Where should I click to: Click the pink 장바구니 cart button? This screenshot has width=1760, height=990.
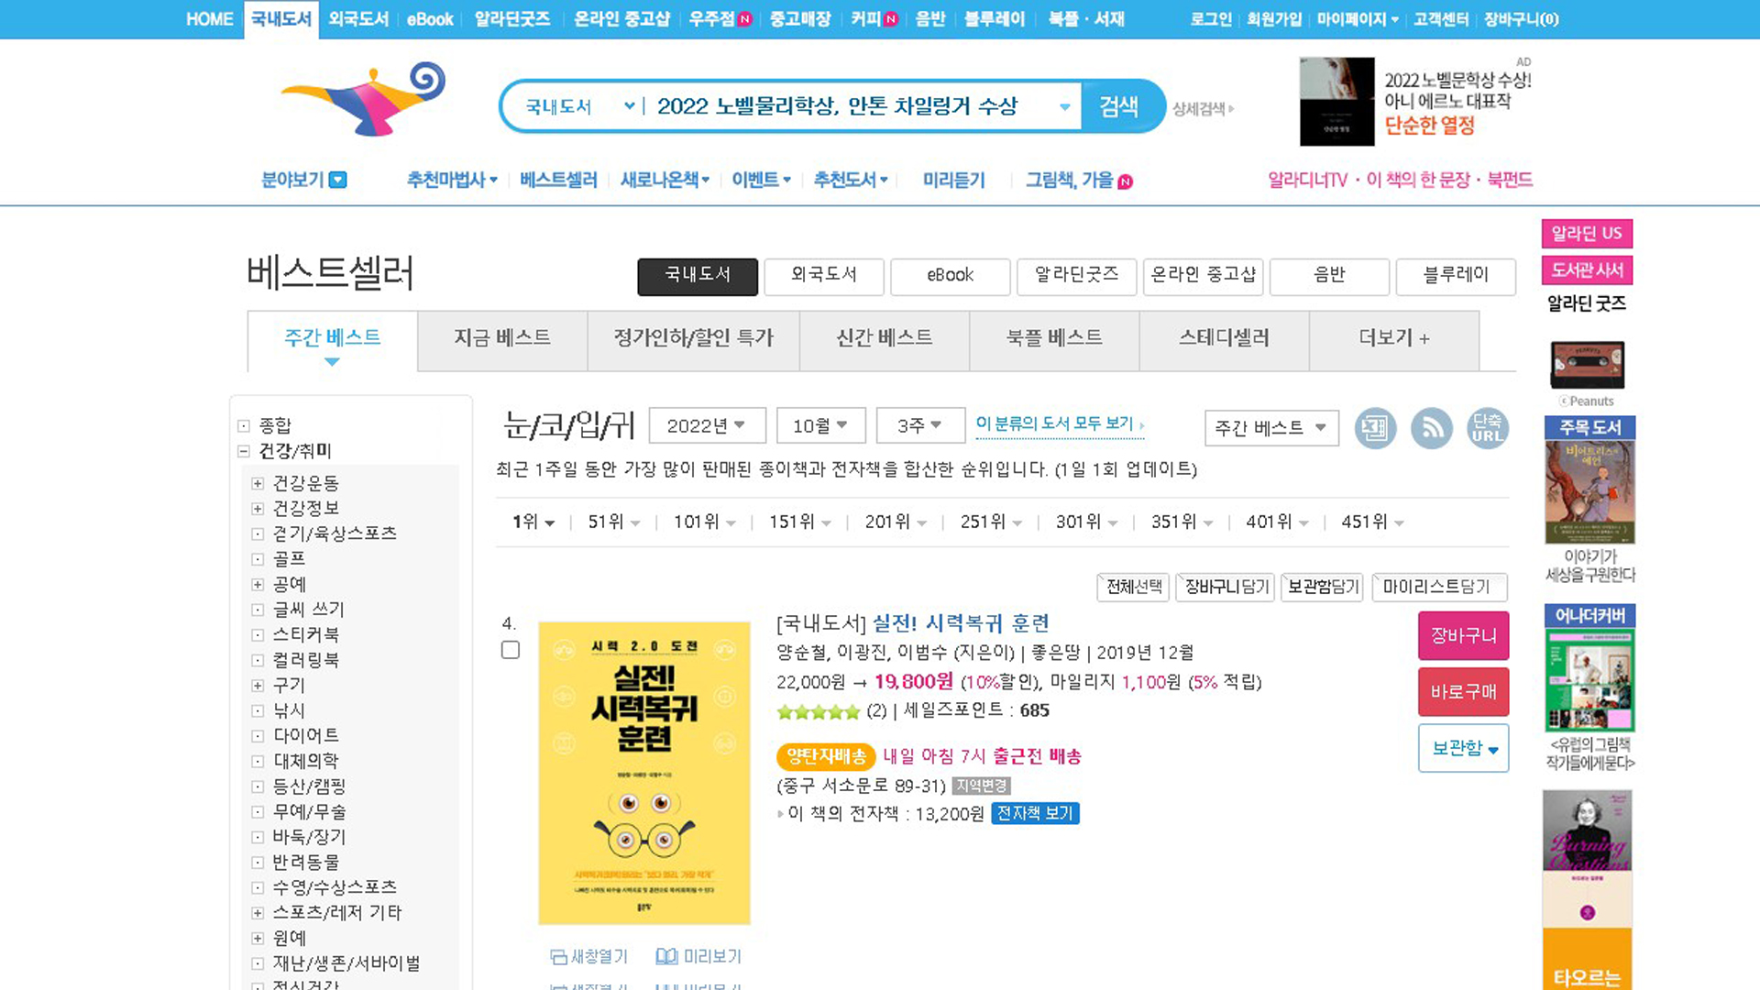[1463, 635]
